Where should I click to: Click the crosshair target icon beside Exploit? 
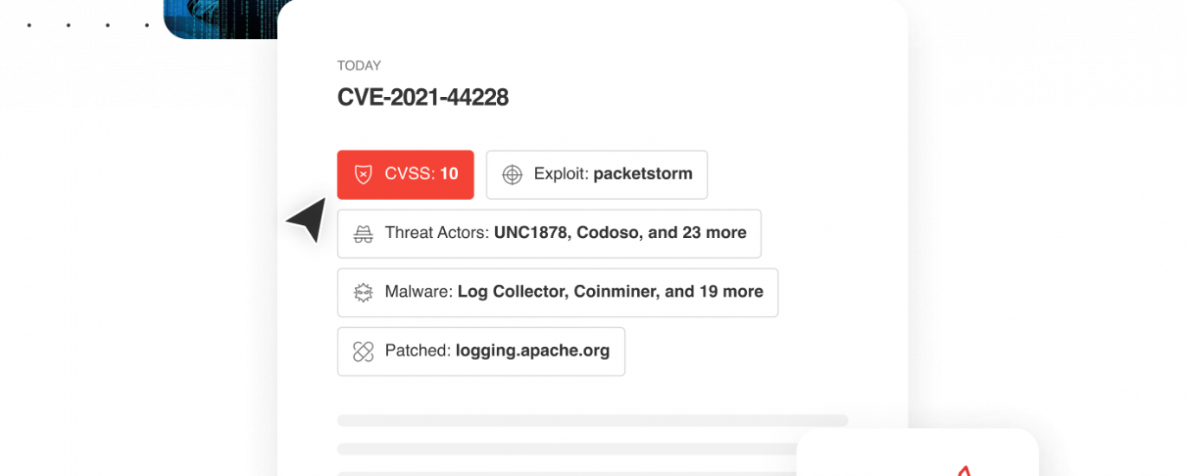[512, 175]
